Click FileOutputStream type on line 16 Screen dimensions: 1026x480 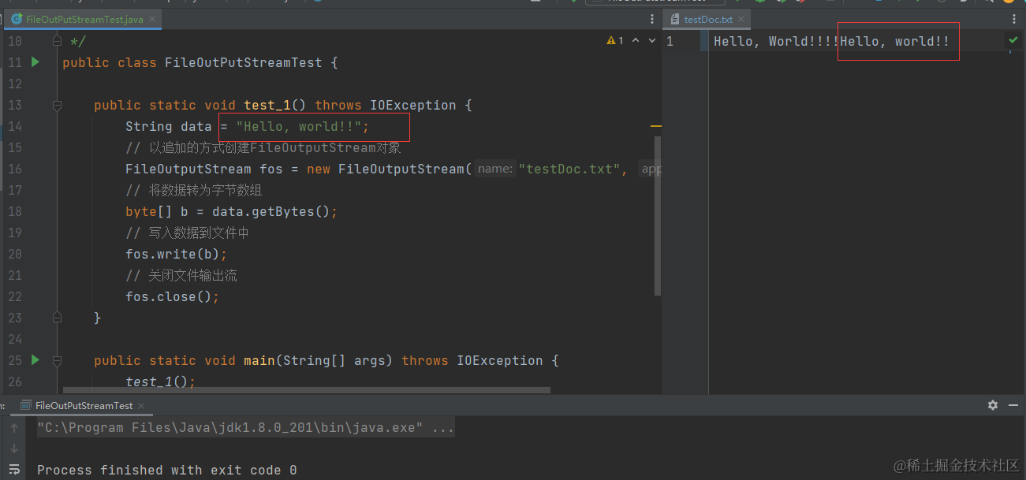[x=188, y=169]
